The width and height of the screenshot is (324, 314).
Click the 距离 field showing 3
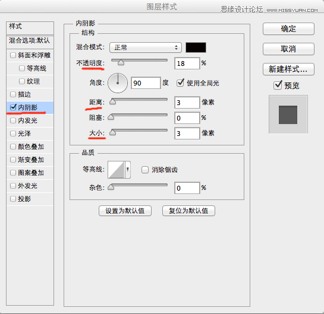pyautogui.click(x=187, y=102)
